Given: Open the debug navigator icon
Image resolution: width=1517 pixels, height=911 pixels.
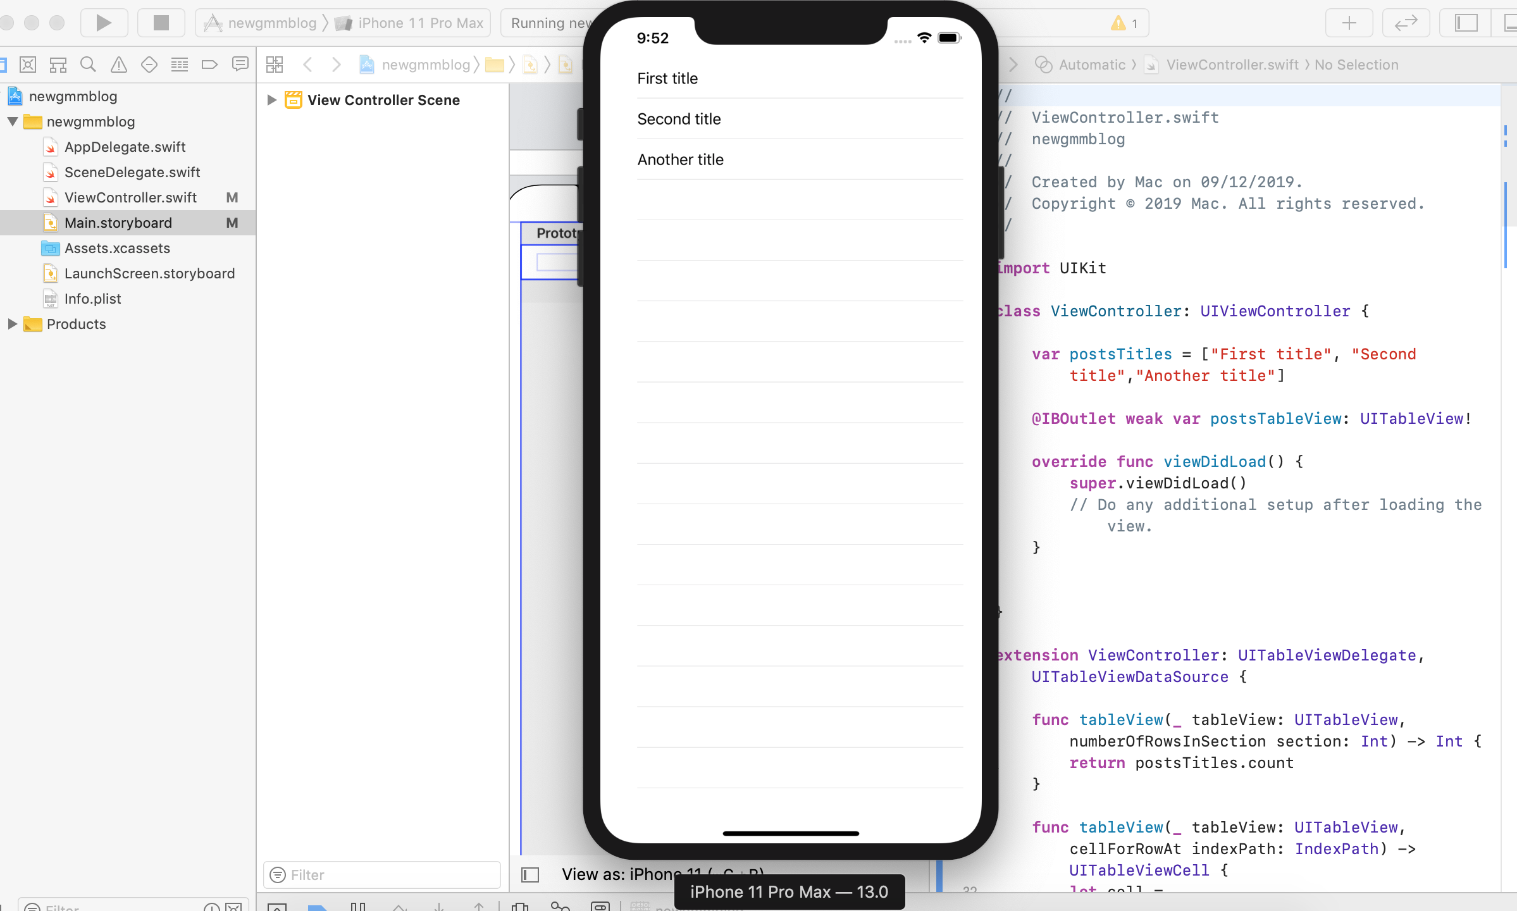Looking at the screenshot, I should pyautogui.click(x=180, y=65).
